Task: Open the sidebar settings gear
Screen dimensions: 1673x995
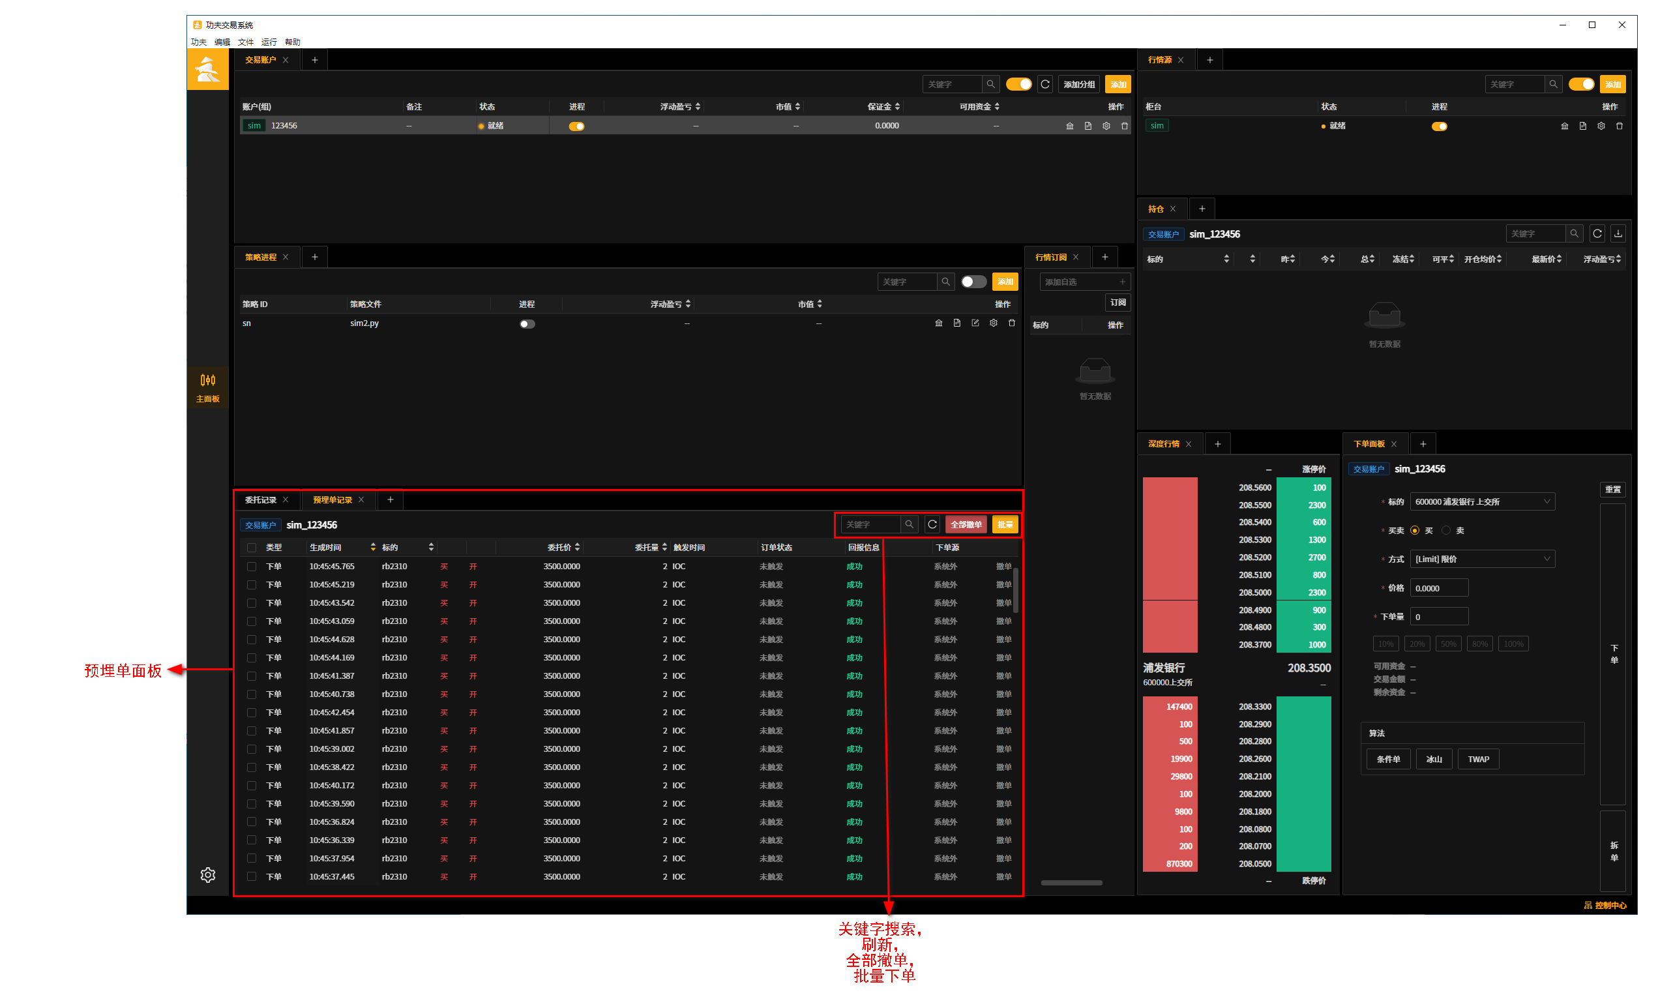Action: point(208,874)
